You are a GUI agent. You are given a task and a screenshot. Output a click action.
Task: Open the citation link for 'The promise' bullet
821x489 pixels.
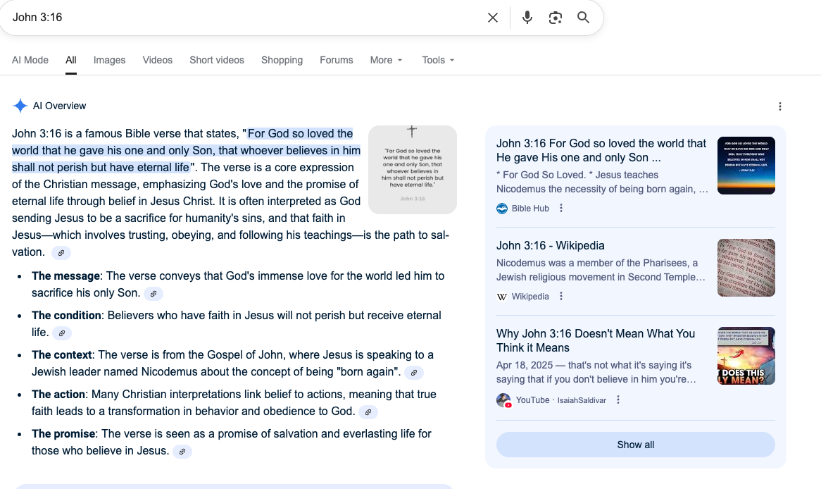[x=182, y=451]
